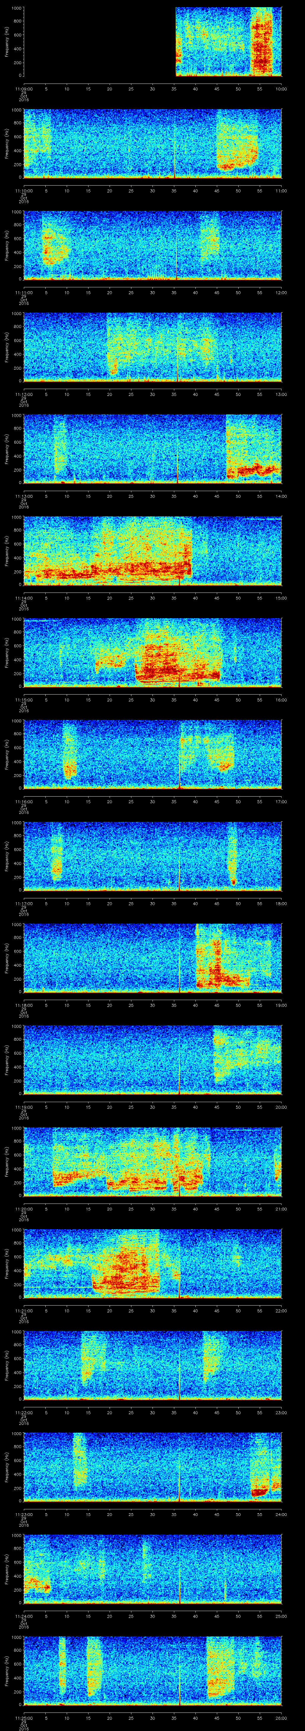
Task: Click the 13:00 end time label
Action: click(x=281, y=394)
